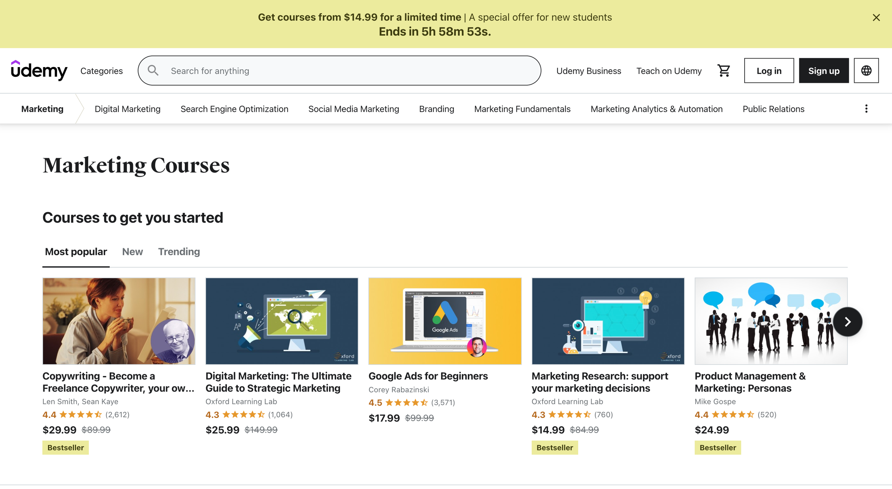This screenshot has width=892, height=489.
Task: Open the three-dot more subcategories menu
Action: coord(866,109)
